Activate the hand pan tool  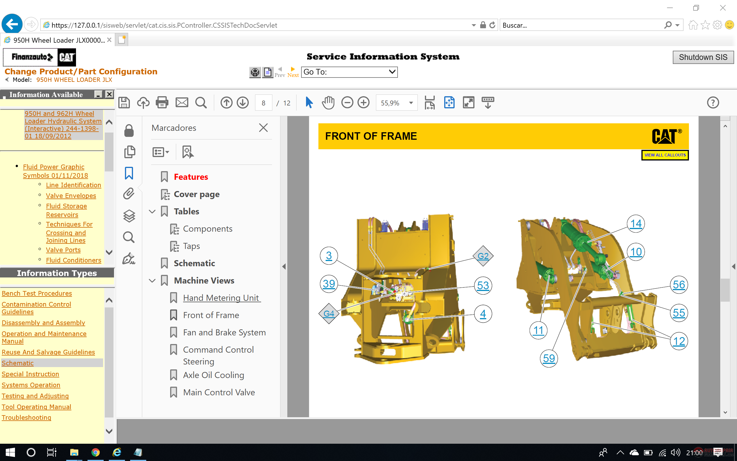tap(328, 103)
